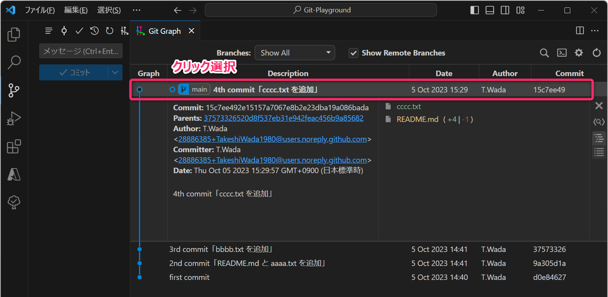Open the overflow '...' menu in menu bar
Viewport: 608px width, 297px height.
pos(136,10)
